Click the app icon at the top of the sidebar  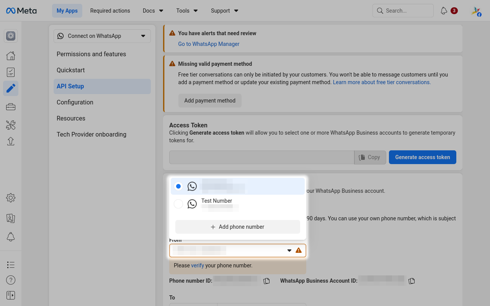(x=11, y=36)
